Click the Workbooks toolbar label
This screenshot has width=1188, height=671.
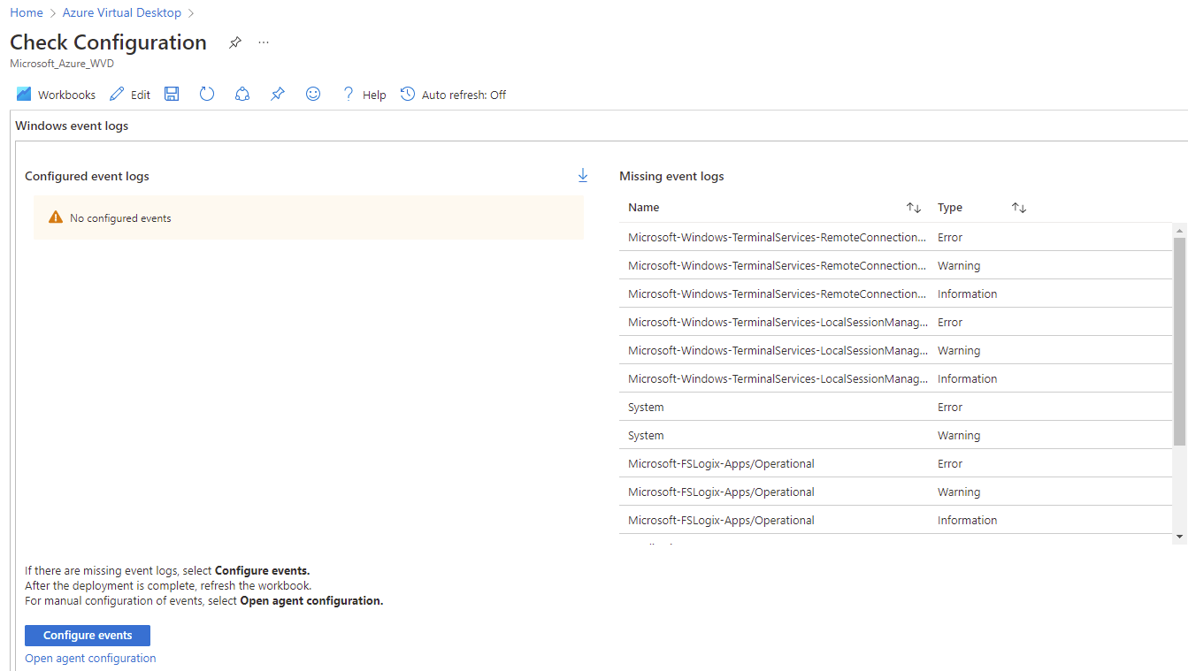tap(66, 95)
